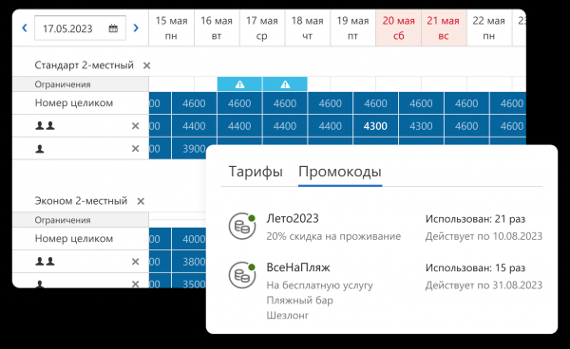Click single-guest icon in Стандарт 2-местный
Viewport: 570px width, 349px height.
point(40,149)
